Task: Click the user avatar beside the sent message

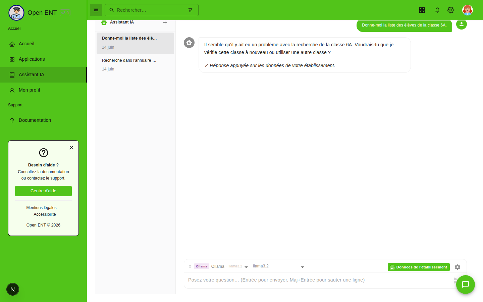Action: tap(462, 24)
